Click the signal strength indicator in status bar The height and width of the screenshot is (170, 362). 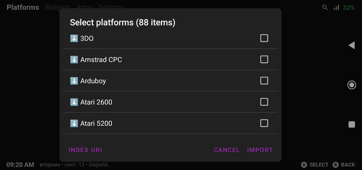point(336,8)
